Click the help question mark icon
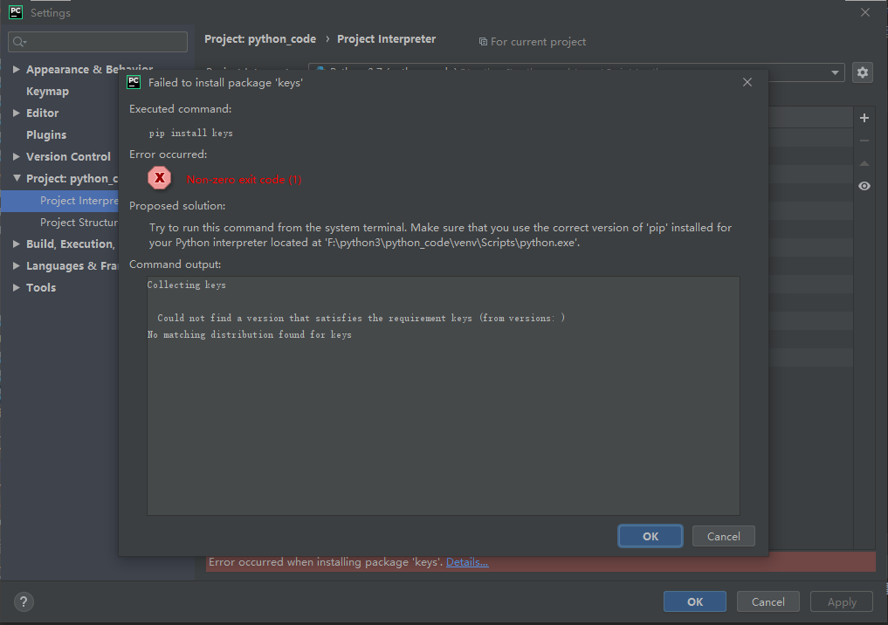 [24, 601]
